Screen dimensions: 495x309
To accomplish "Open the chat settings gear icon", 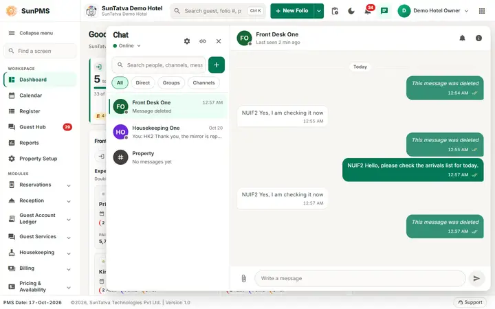I will 187,41.
